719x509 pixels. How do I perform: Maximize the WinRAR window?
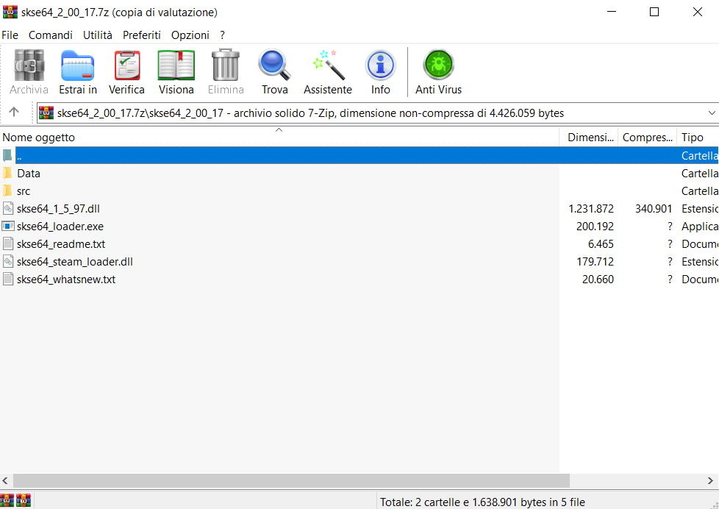pos(654,12)
